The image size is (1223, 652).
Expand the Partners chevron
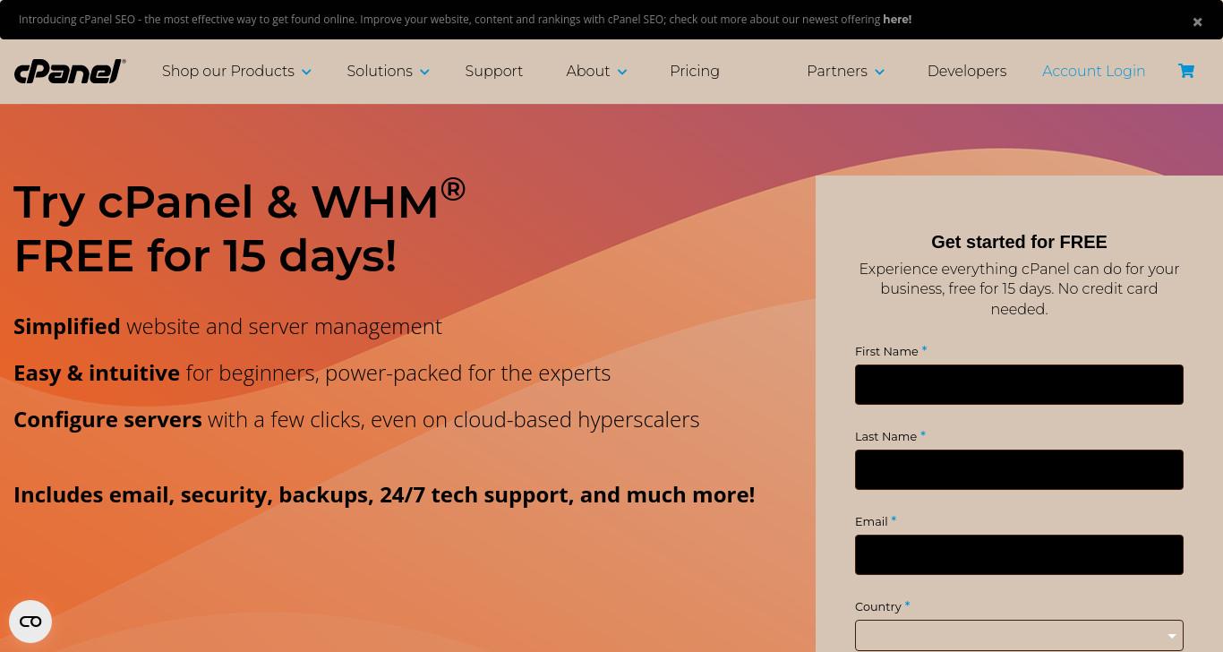[x=879, y=72]
